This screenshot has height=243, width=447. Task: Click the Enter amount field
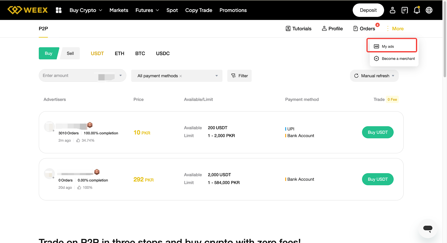coord(68,76)
